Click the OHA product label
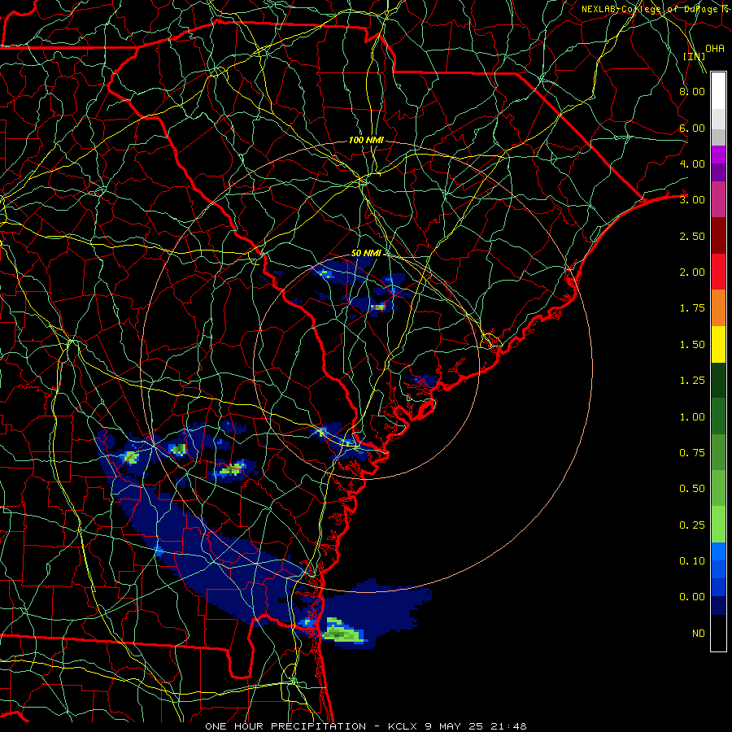 pos(715,49)
